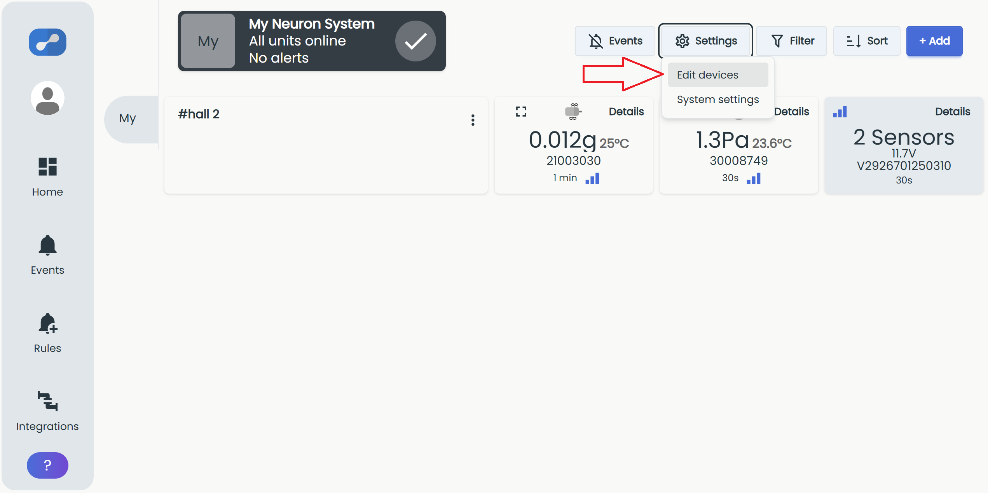This screenshot has height=493, width=988.
Task: Open the top toolbar Events button
Action: (x=615, y=41)
